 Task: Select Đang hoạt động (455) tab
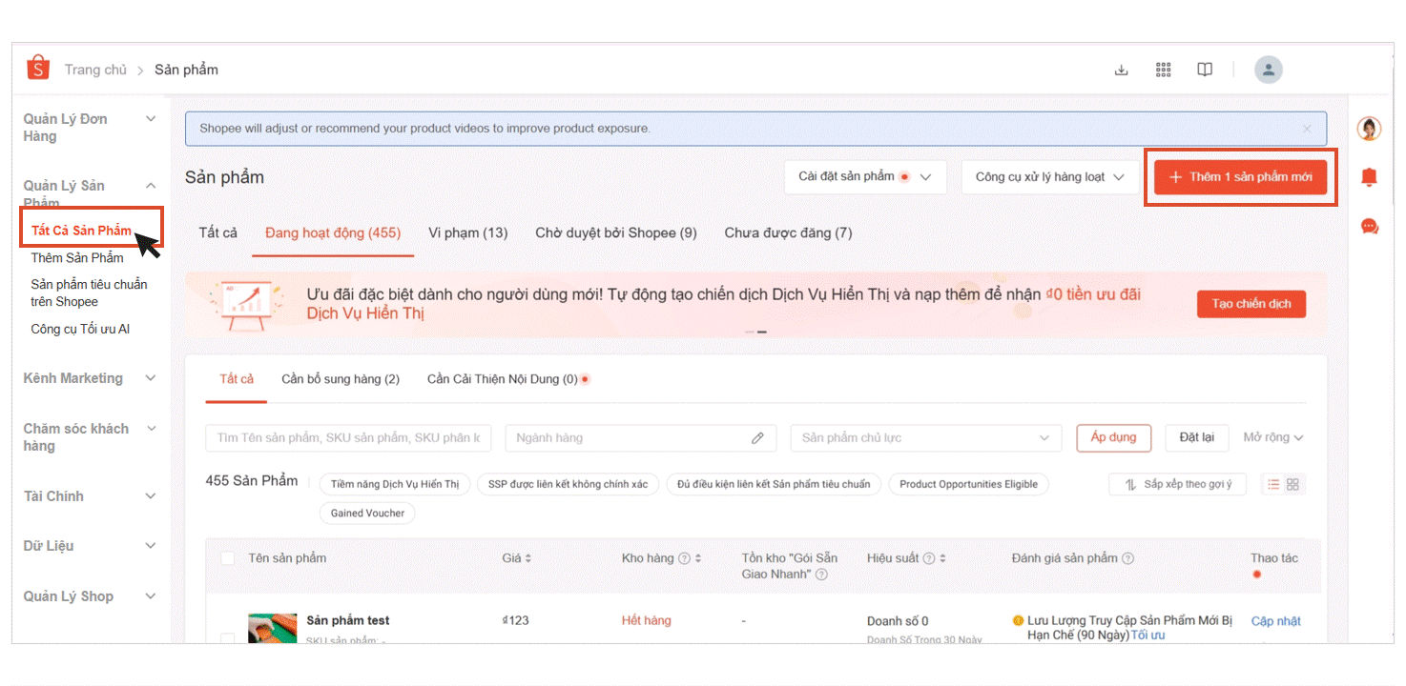(333, 232)
